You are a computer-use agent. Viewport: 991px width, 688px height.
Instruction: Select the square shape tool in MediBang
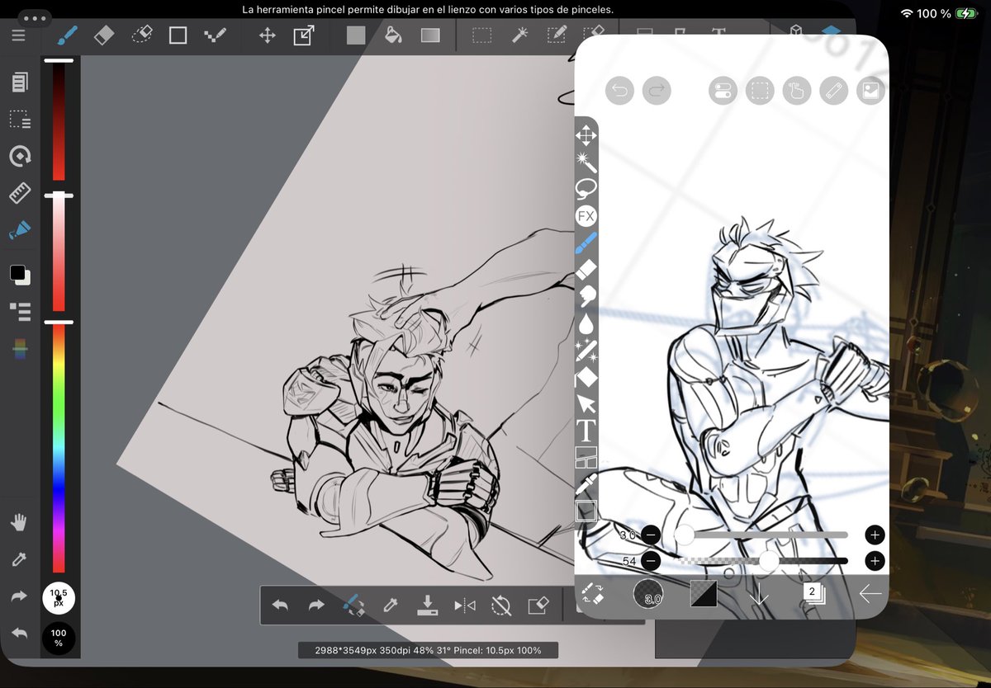[x=178, y=35]
